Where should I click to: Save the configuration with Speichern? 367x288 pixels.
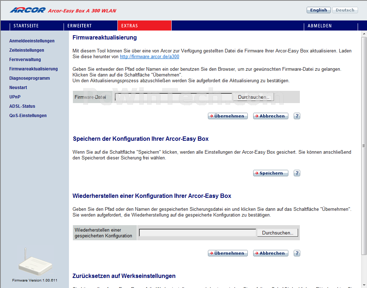270,173
